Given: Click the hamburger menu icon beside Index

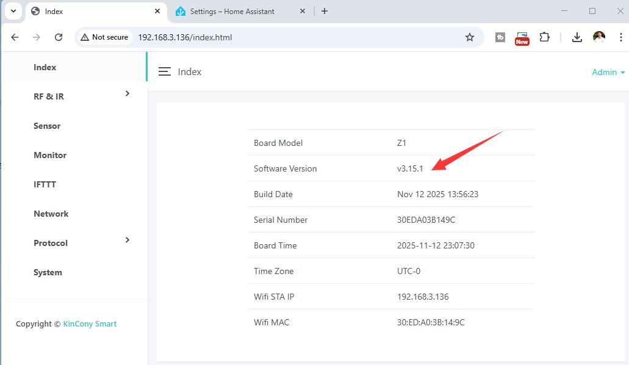Looking at the screenshot, I should (164, 72).
